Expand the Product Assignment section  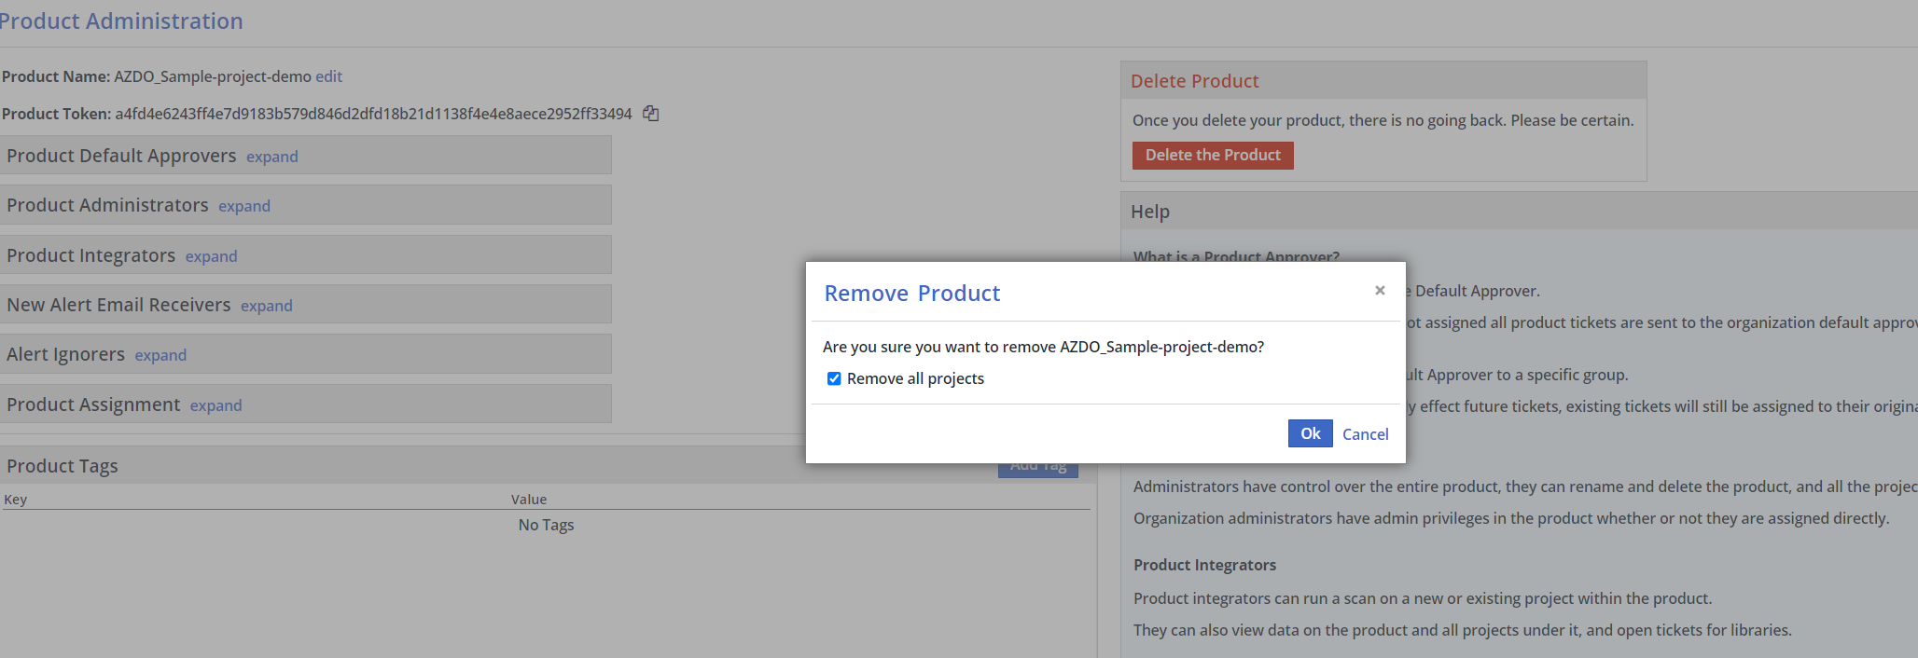[215, 405]
